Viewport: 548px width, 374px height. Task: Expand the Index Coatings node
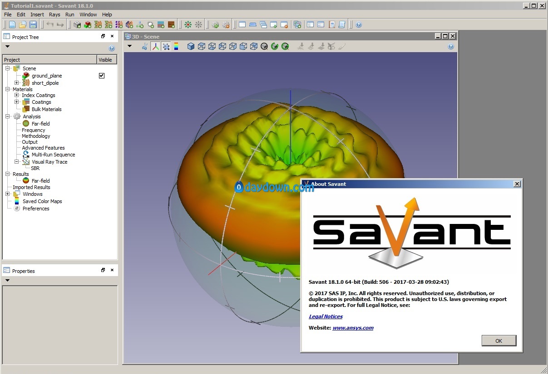(17, 95)
